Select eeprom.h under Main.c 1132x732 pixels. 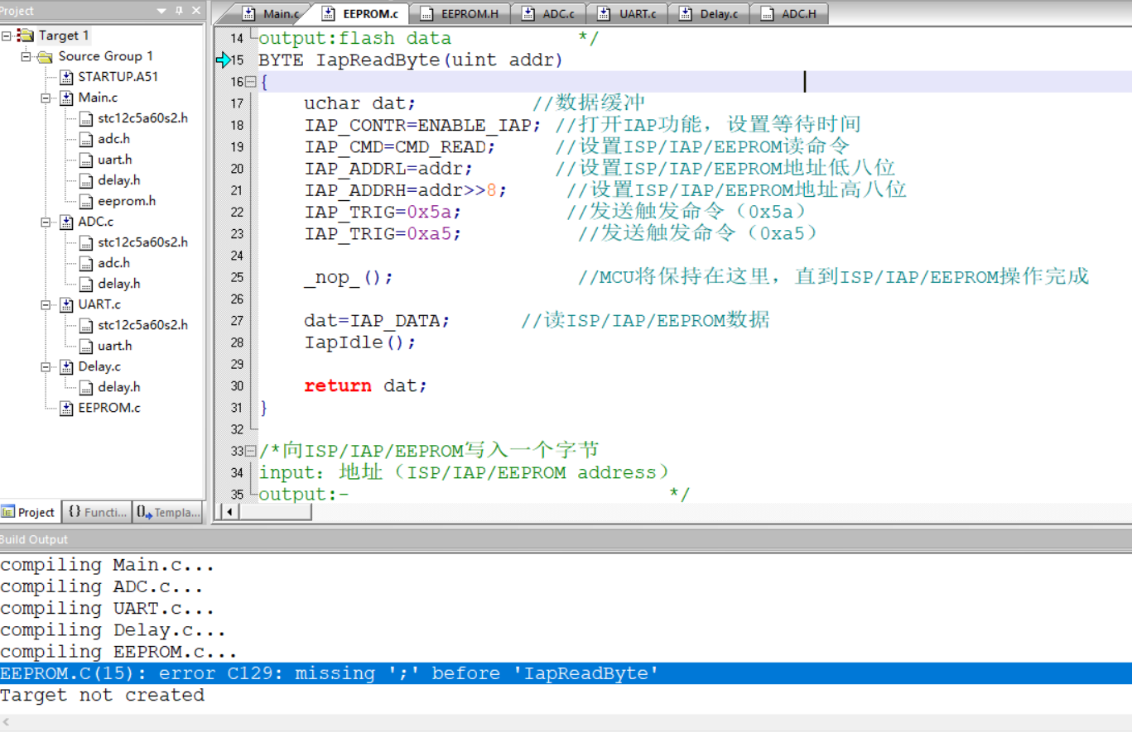click(x=127, y=201)
